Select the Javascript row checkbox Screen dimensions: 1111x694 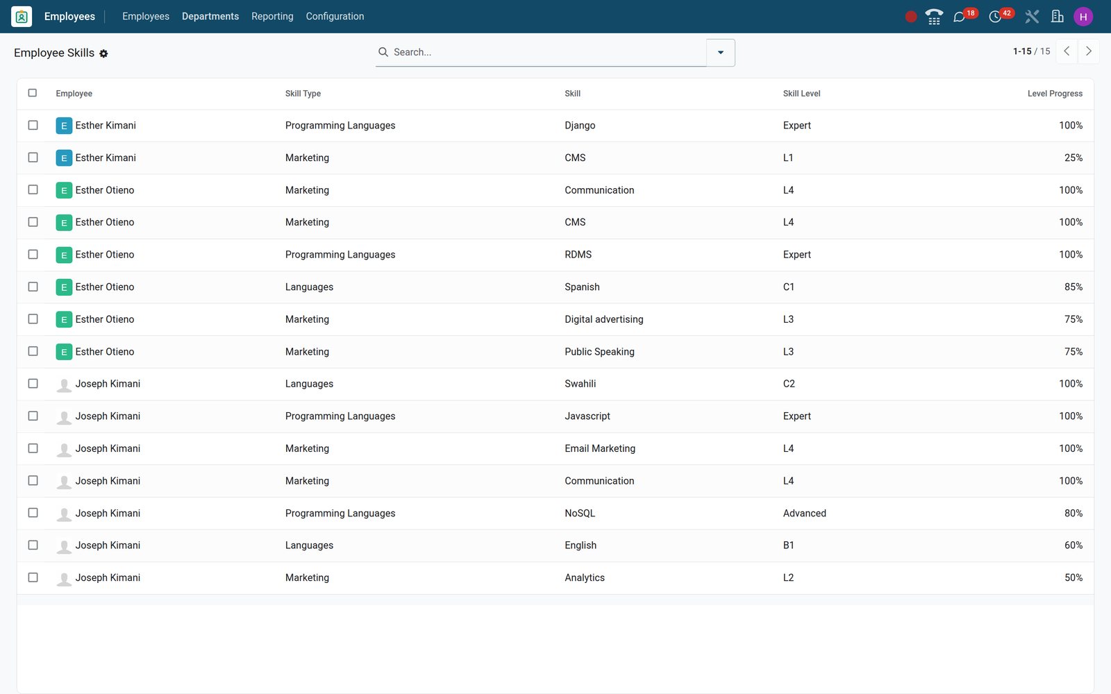point(33,416)
